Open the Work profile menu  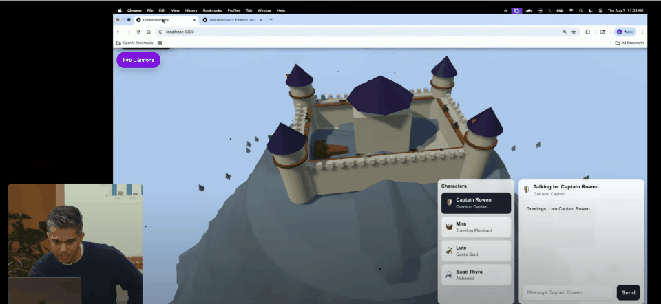pyautogui.click(x=625, y=32)
